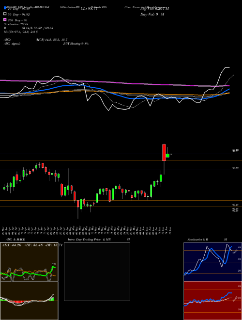This screenshot has height=320, width=242.
Task: Click the date labels on the x-axis
Action: click(87, 230)
